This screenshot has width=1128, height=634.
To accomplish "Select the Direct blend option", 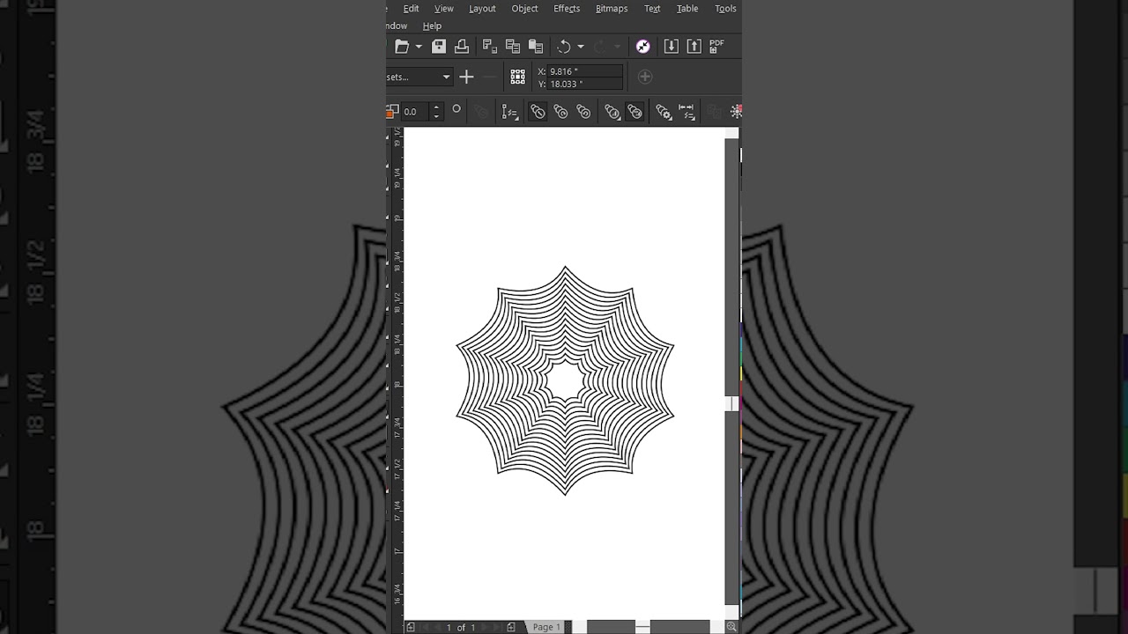I will coord(538,112).
